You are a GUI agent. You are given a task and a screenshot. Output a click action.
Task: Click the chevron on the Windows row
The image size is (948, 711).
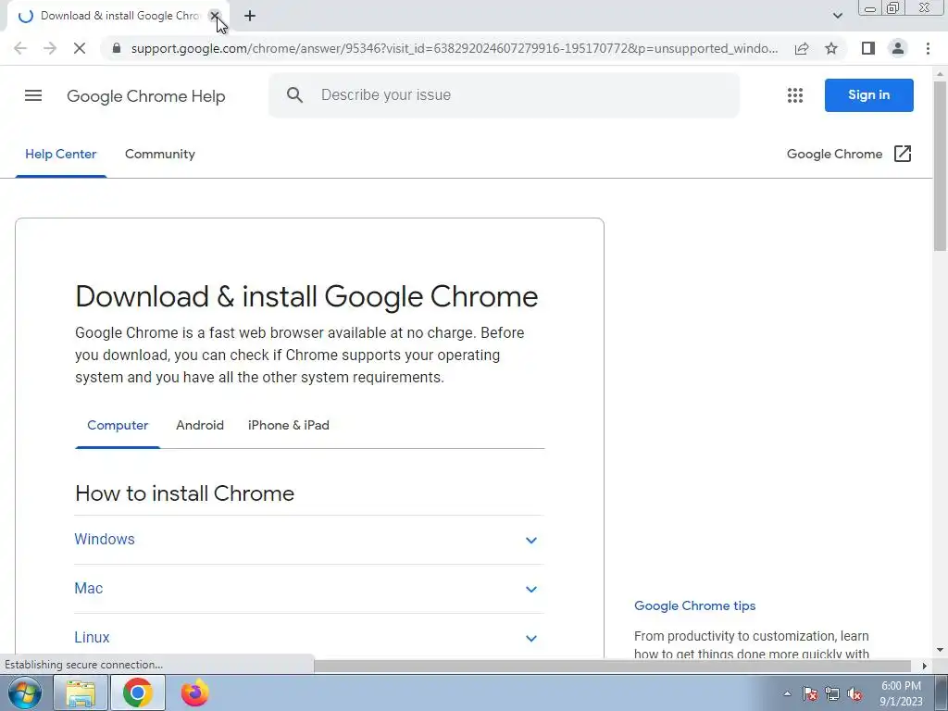tap(530, 541)
